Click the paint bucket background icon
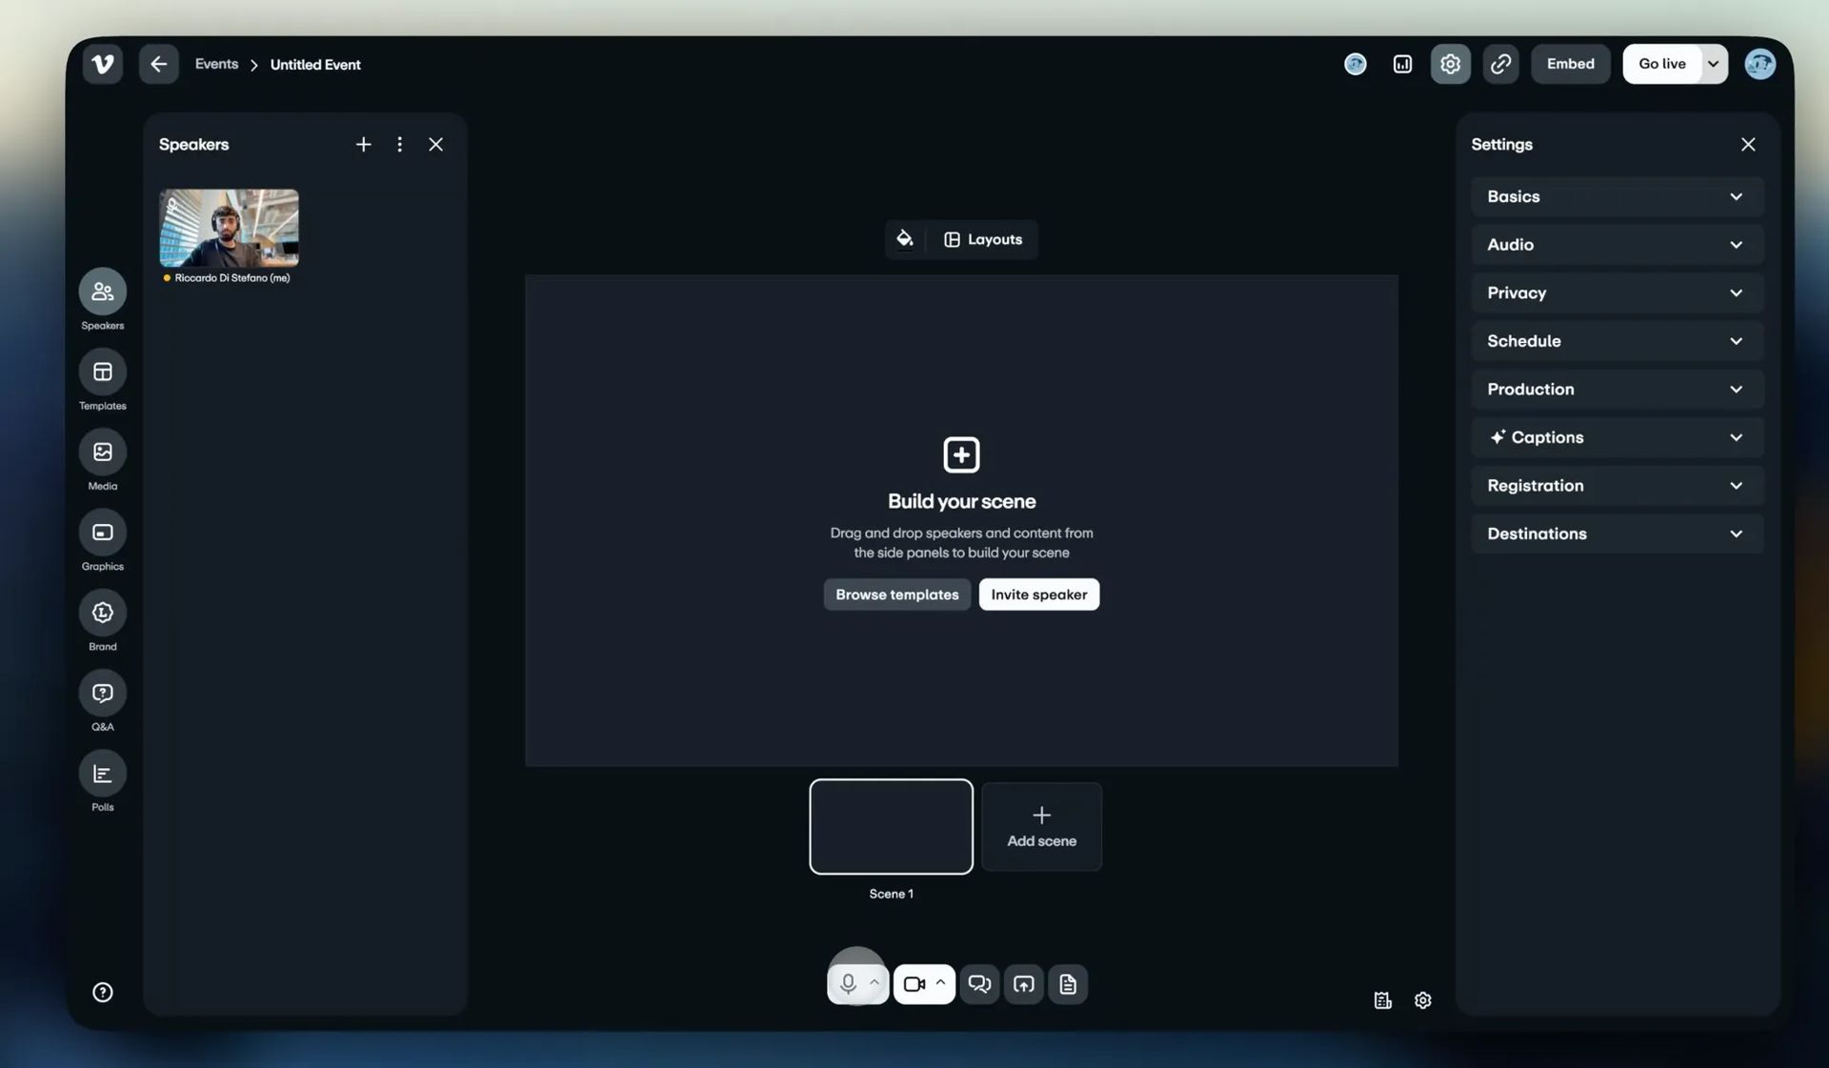Viewport: 1829px width, 1068px height. 904,239
